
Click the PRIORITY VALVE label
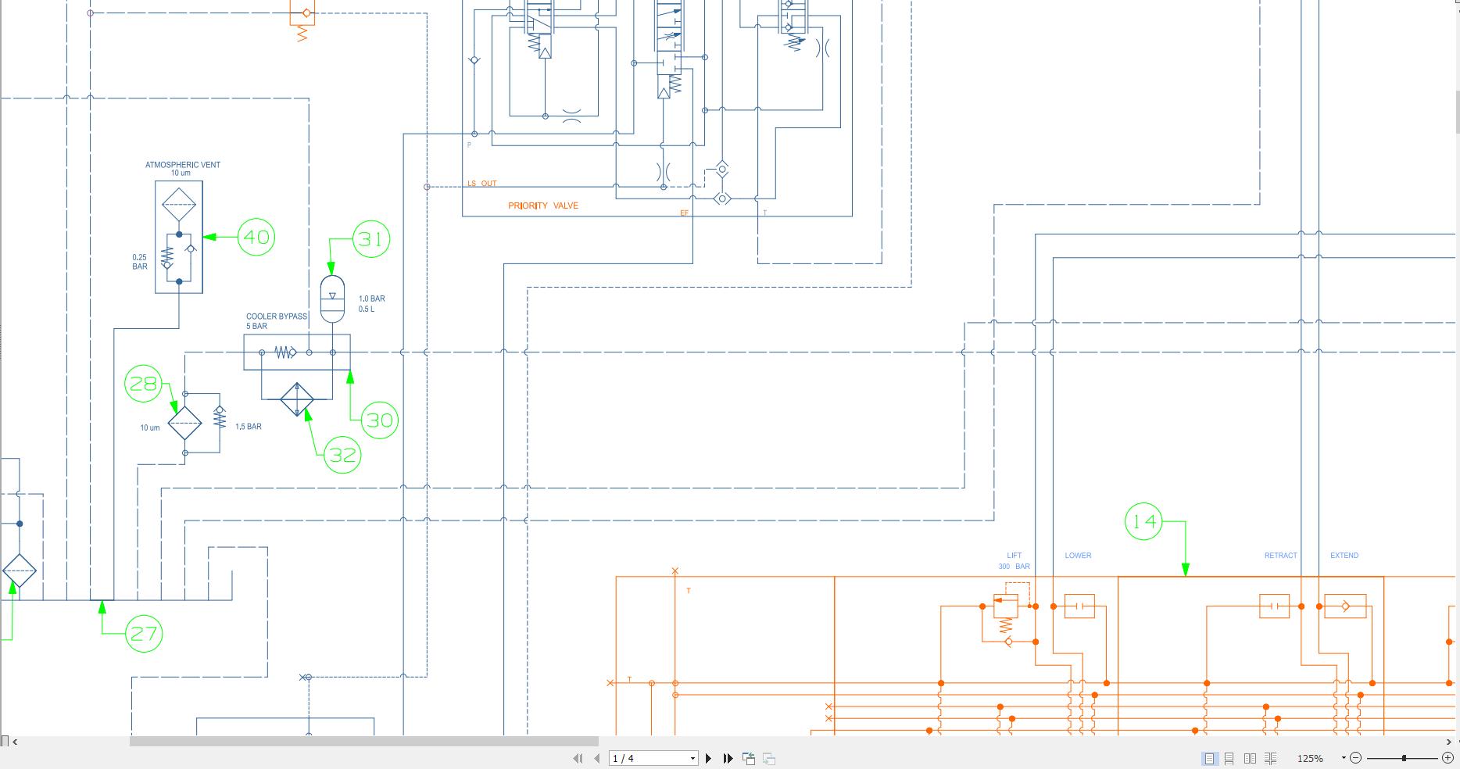click(543, 206)
